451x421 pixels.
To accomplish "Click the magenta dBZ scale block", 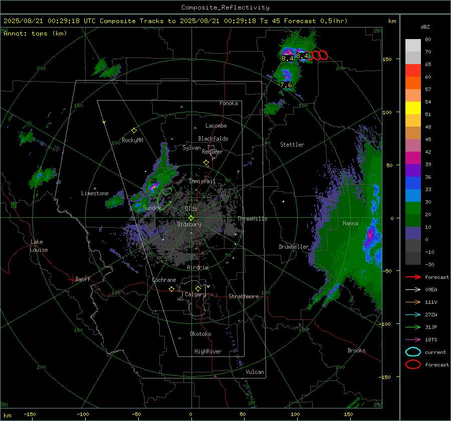I will 413,158.
